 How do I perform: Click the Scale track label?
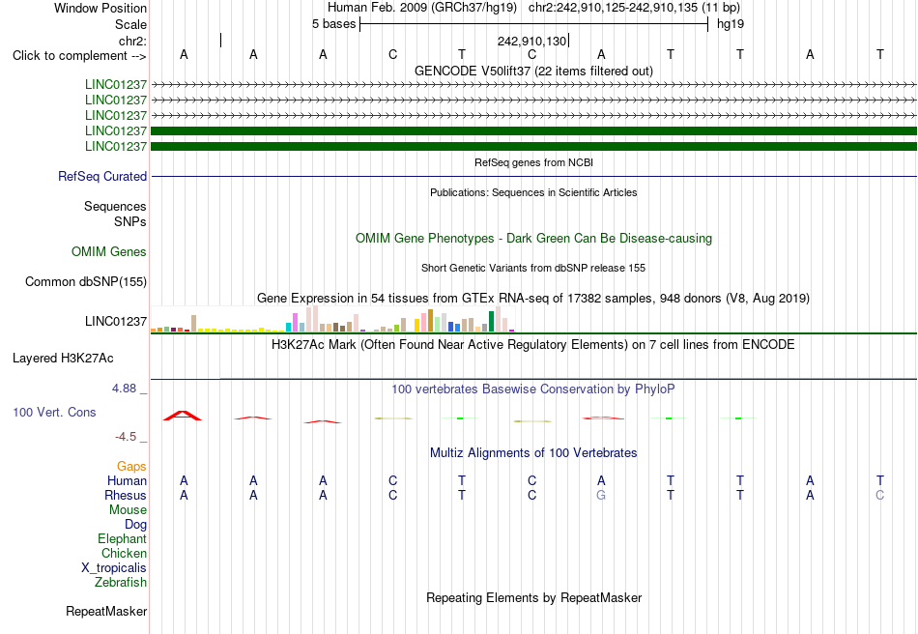point(130,24)
